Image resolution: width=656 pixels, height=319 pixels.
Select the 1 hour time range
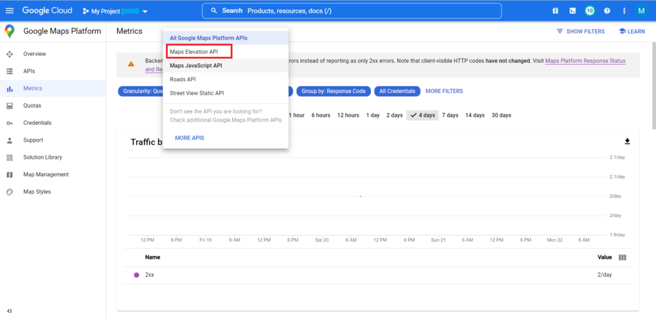(297, 115)
